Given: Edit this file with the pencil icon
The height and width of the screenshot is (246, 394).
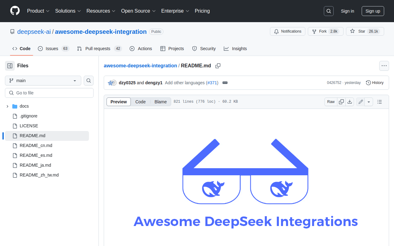Looking at the screenshot, I should (360, 102).
